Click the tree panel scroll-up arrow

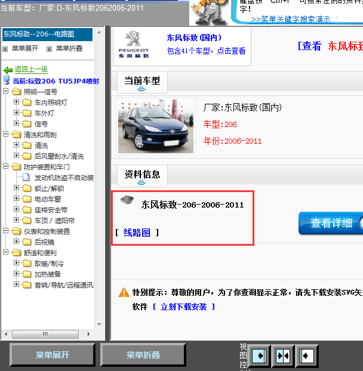tap(100, 32)
